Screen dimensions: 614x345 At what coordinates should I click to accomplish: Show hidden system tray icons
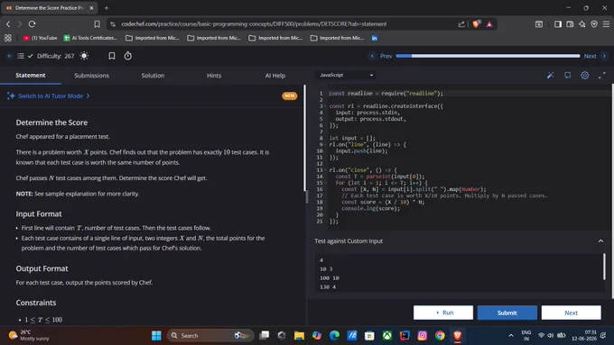coord(511,335)
